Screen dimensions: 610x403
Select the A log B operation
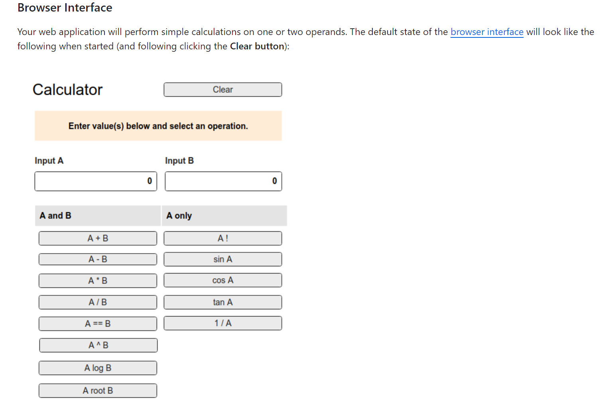tap(98, 368)
